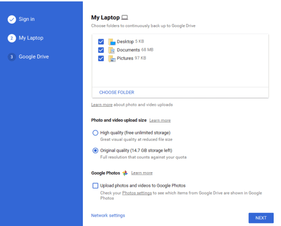Image resolution: width=281 pixels, height=226 pixels.
Task: Uncheck the Documents folder checkbox
Action: coord(101,50)
